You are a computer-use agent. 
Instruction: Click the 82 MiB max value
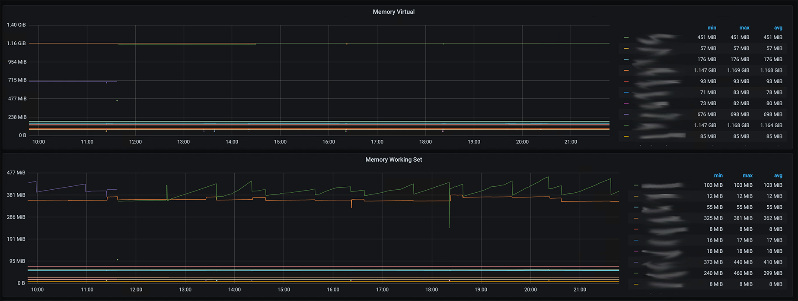(741, 103)
